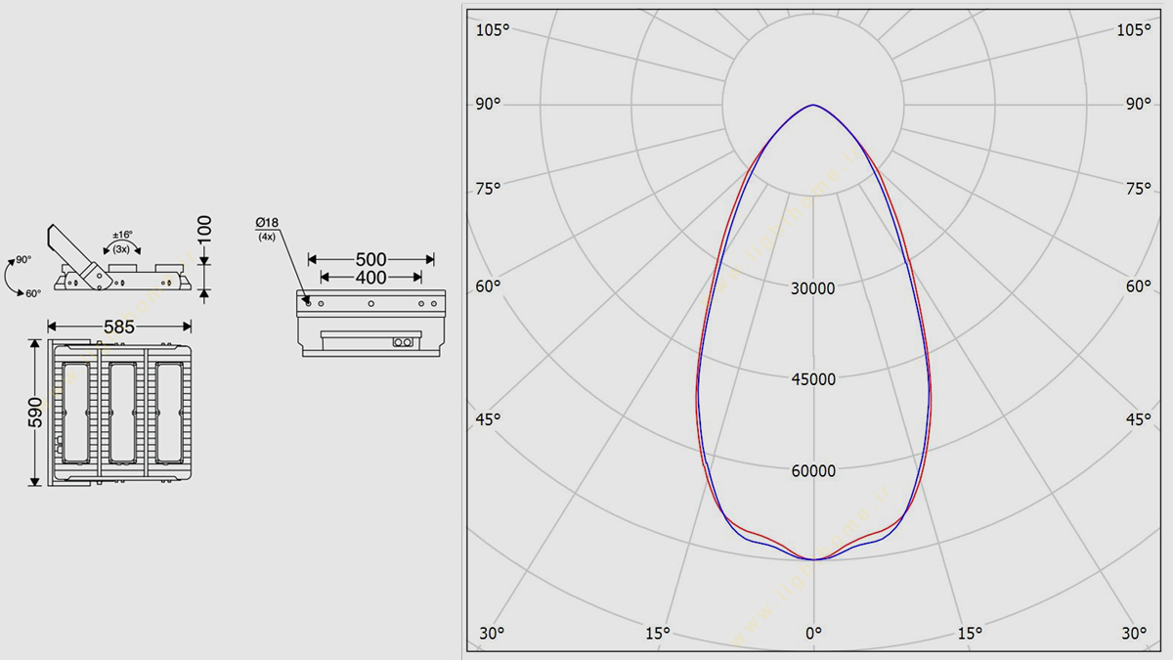Click the 90° rotation label beside bracket drawing
The width and height of the screenshot is (1173, 660).
pos(23,260)
